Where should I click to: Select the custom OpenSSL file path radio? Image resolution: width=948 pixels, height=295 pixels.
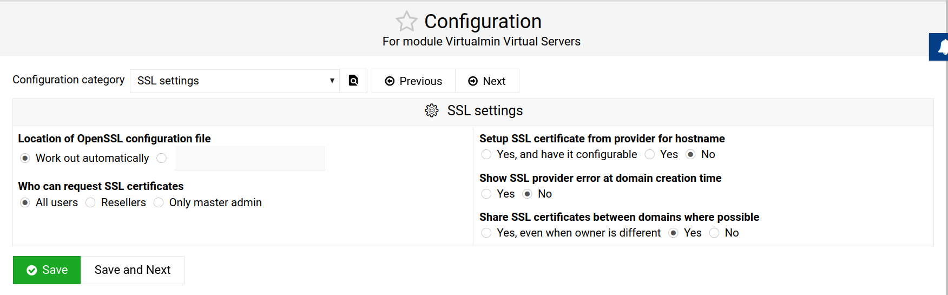(161, 158)
